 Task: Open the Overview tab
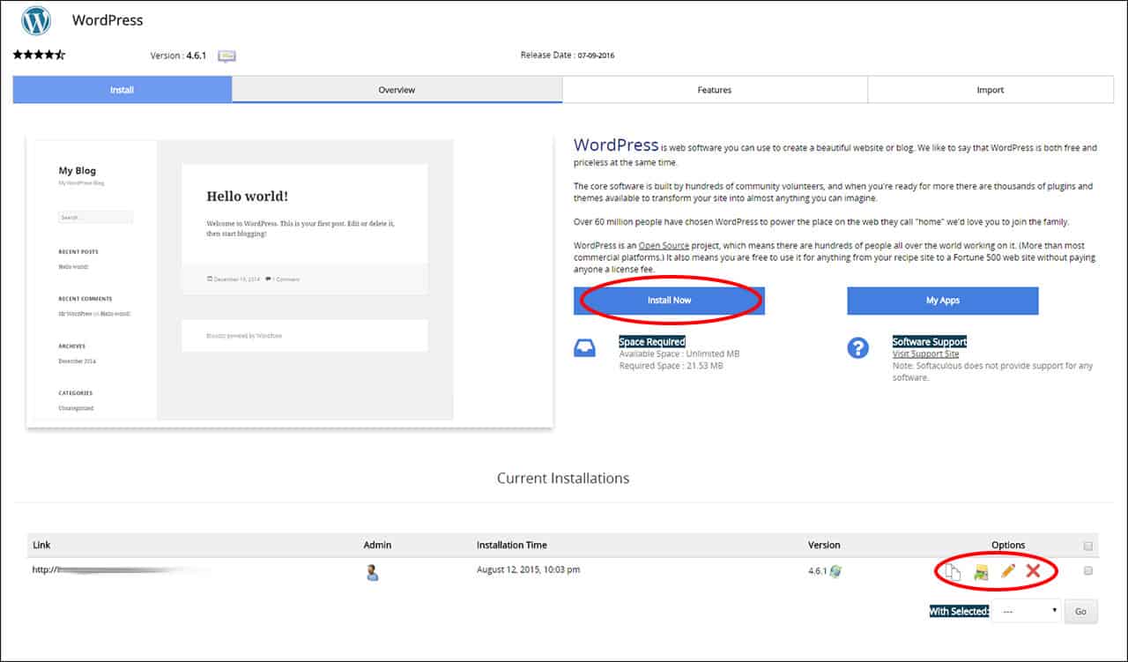click(397, 90)
